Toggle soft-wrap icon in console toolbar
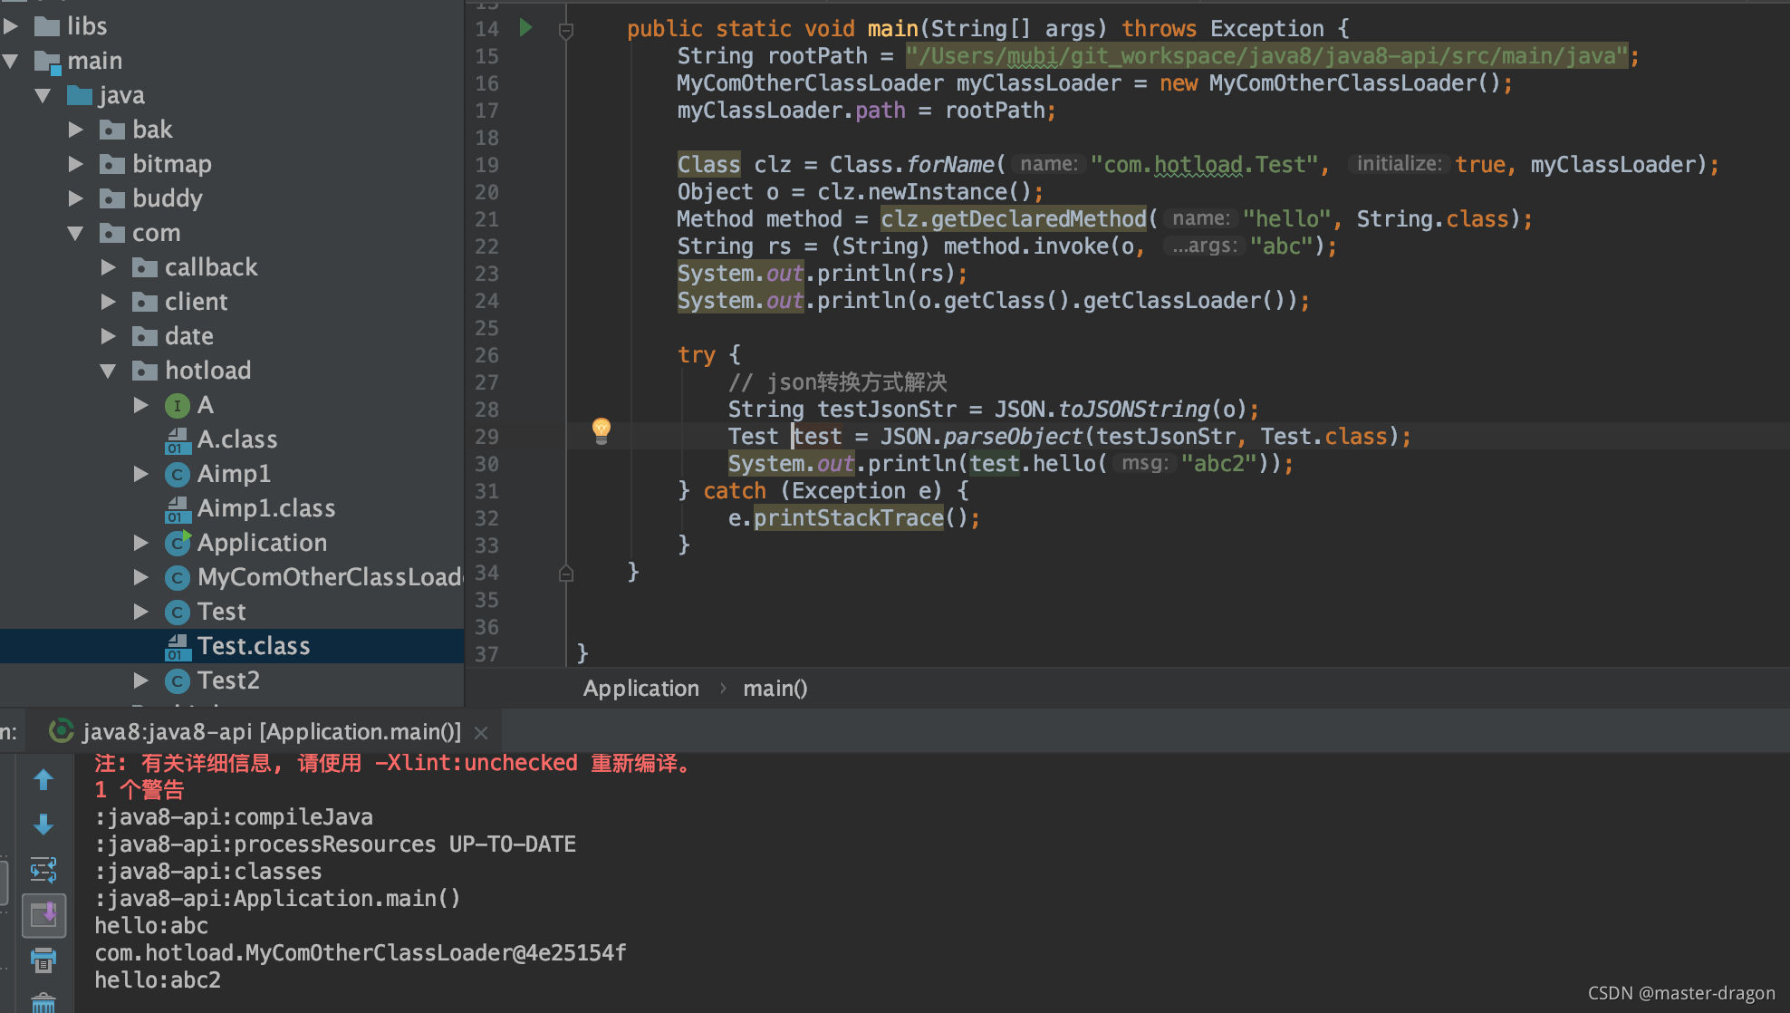1790x1013 pixels. [x=43, y=870]
